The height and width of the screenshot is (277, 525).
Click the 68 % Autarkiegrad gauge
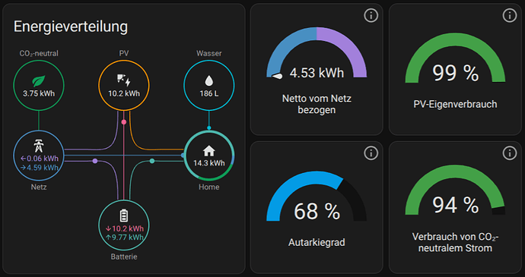click(317, 196)
